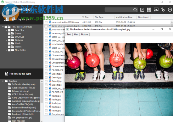The image size is (173, 122).
Task: Switch to the Picture preview tab
Action: tap(84, 34)
